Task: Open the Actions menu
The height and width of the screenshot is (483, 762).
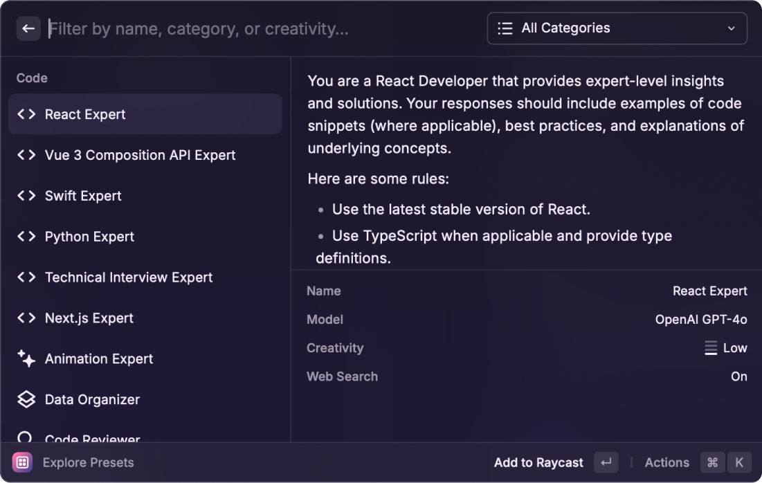Action: pyautogui.click(x=666, y=463)
